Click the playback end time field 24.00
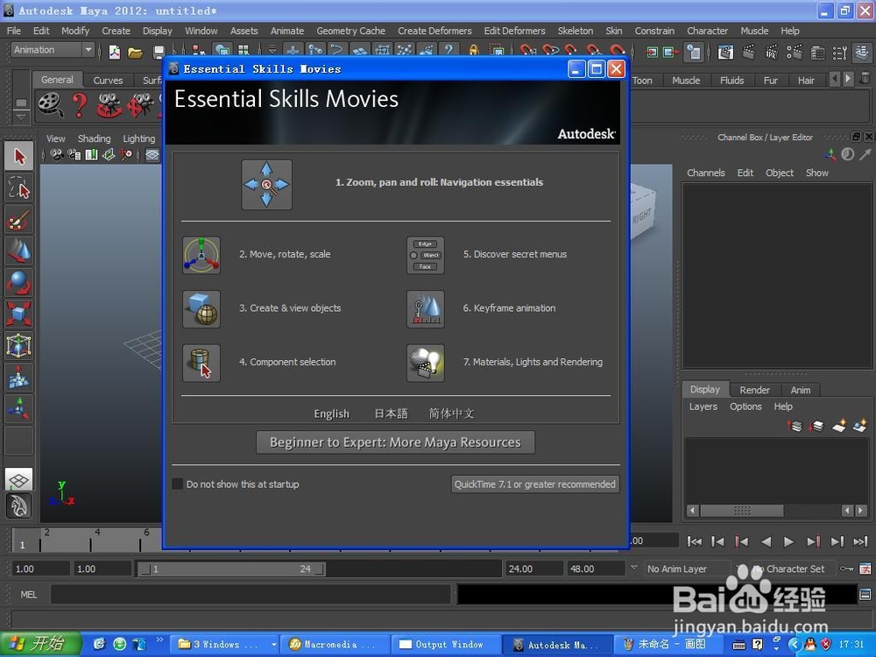 [533, 569]
